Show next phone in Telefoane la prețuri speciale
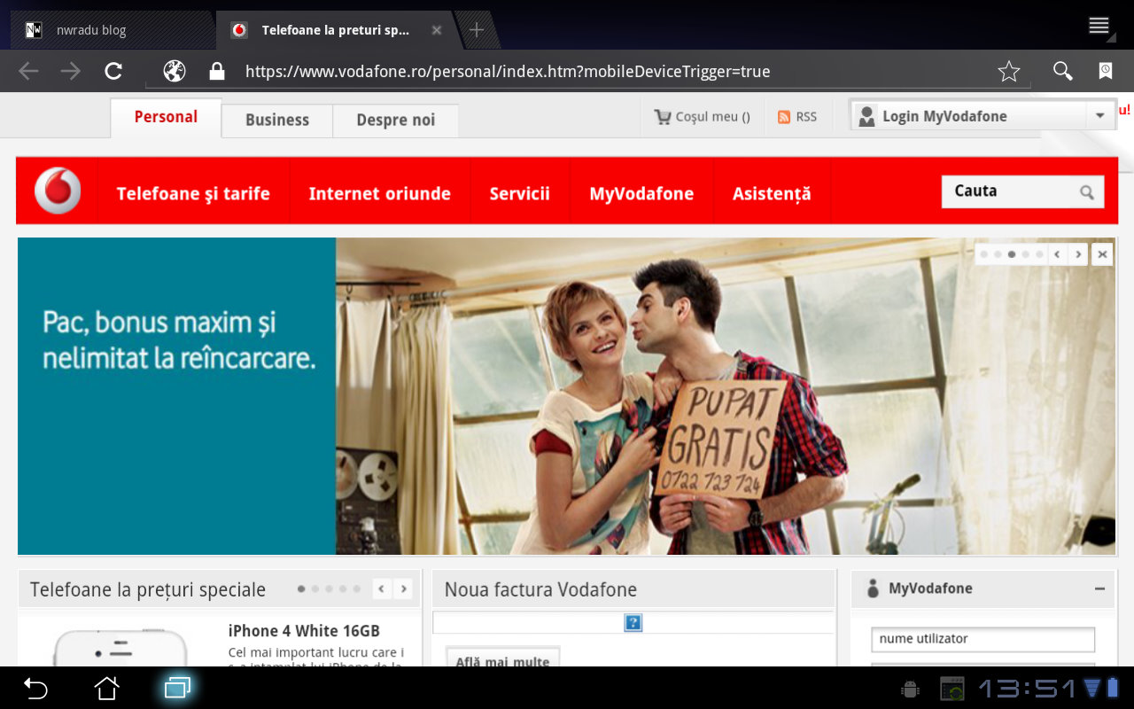Image resolution: width=1134 pixels, height=709 pixels. click(403, 588)
